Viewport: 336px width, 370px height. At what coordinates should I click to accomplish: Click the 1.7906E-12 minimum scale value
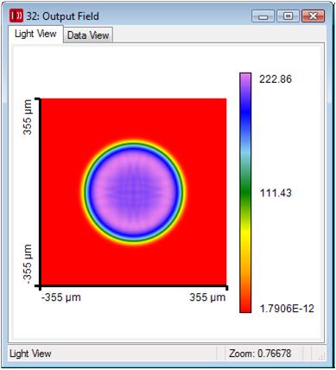(287, 309)
